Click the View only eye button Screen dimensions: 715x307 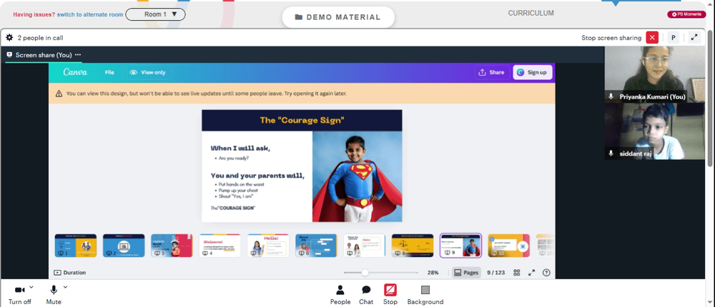(x=148, y=72)
